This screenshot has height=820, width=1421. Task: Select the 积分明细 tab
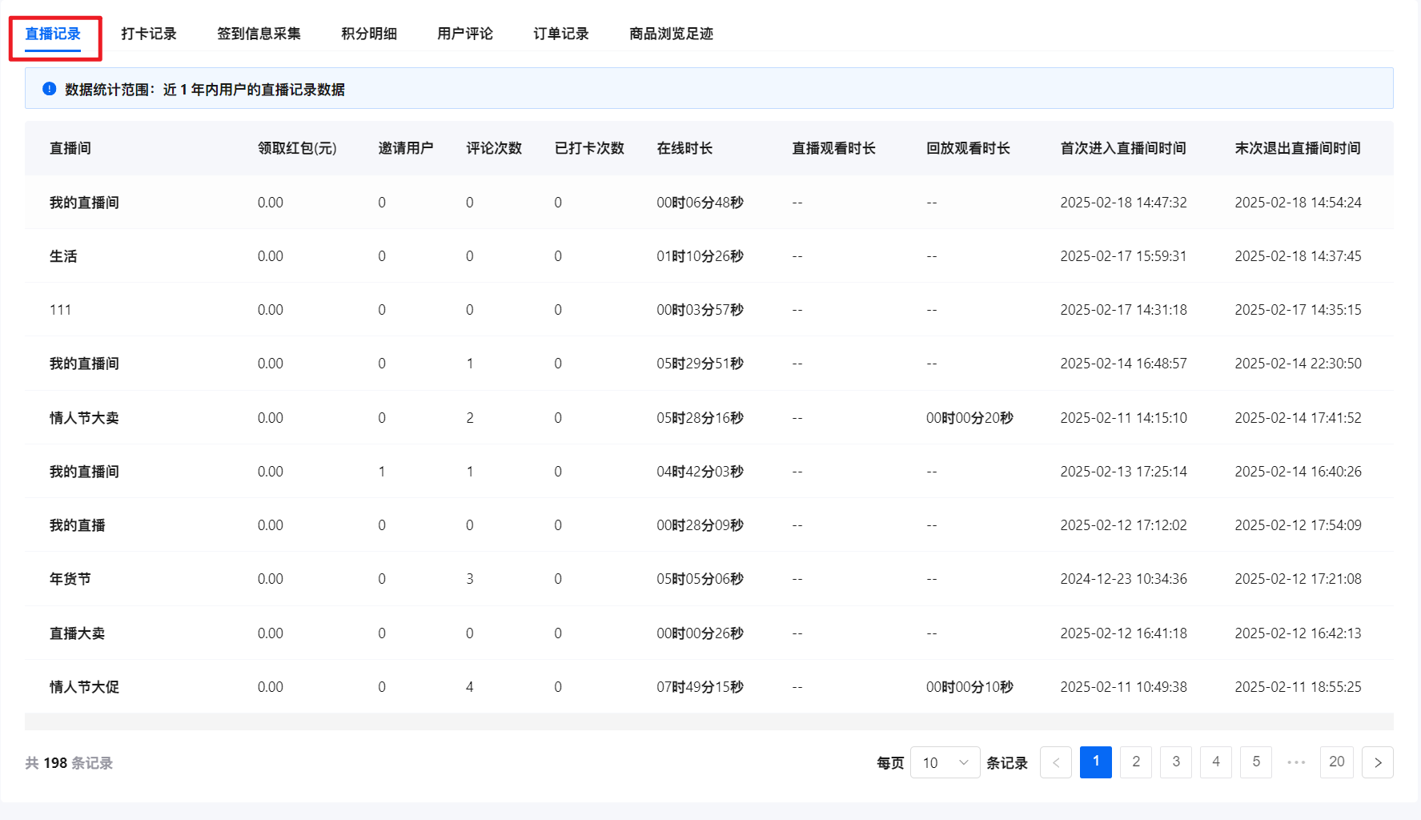point(369,34)
